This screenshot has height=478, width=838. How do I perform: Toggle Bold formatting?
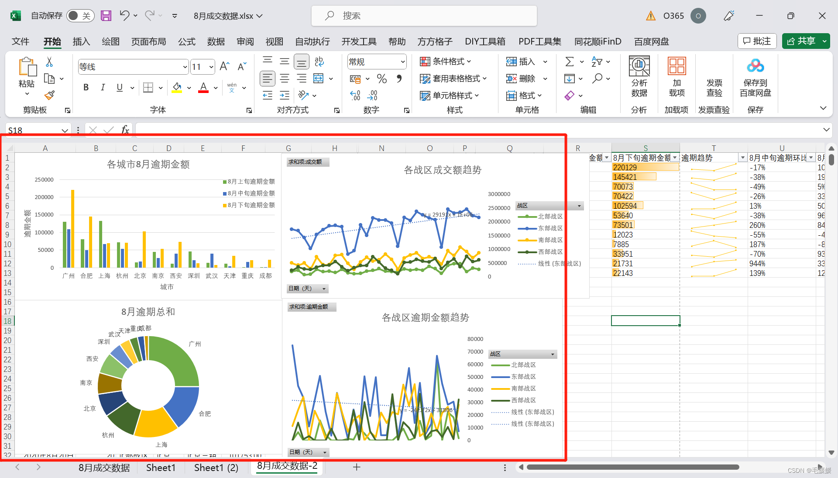(x=86, y=87)
